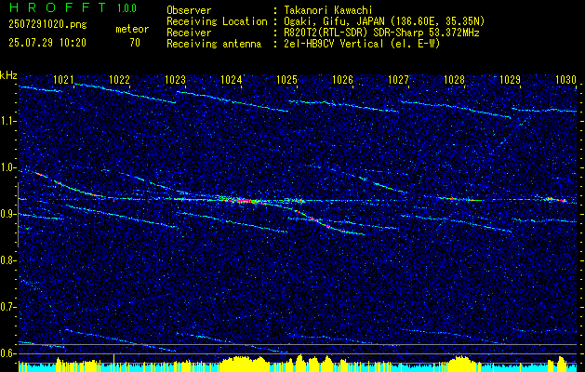The width and height of the screenshot is (585, 372).
Task: Click the 1029 time axis label
Action: [510, 79]
